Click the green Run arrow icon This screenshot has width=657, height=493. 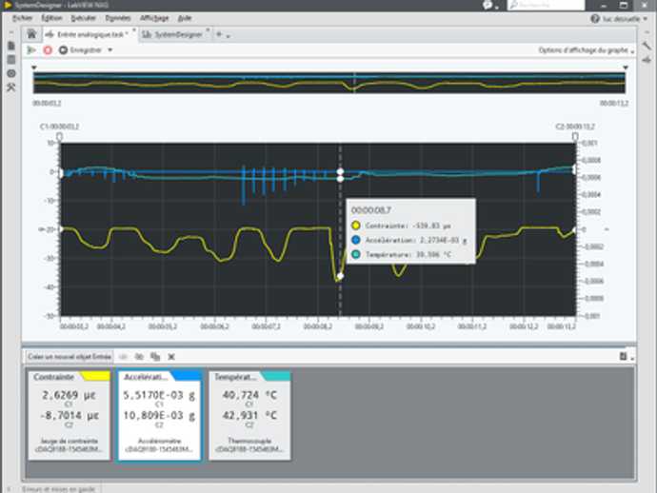pyautogui.click(x=31, y=49)
